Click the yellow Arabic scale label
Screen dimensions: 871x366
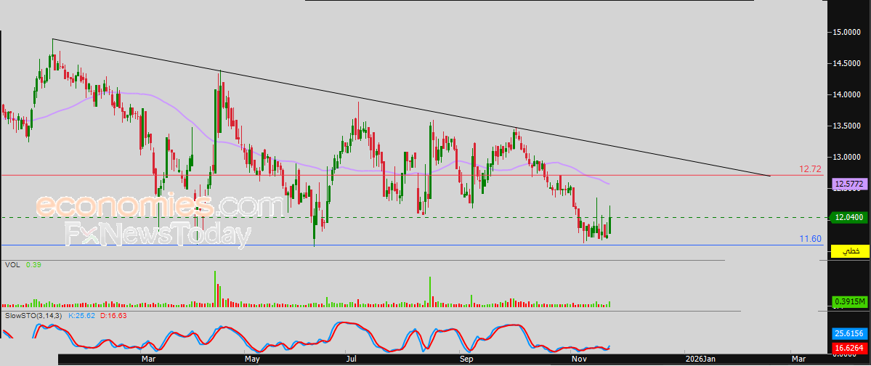pos(848,251)
